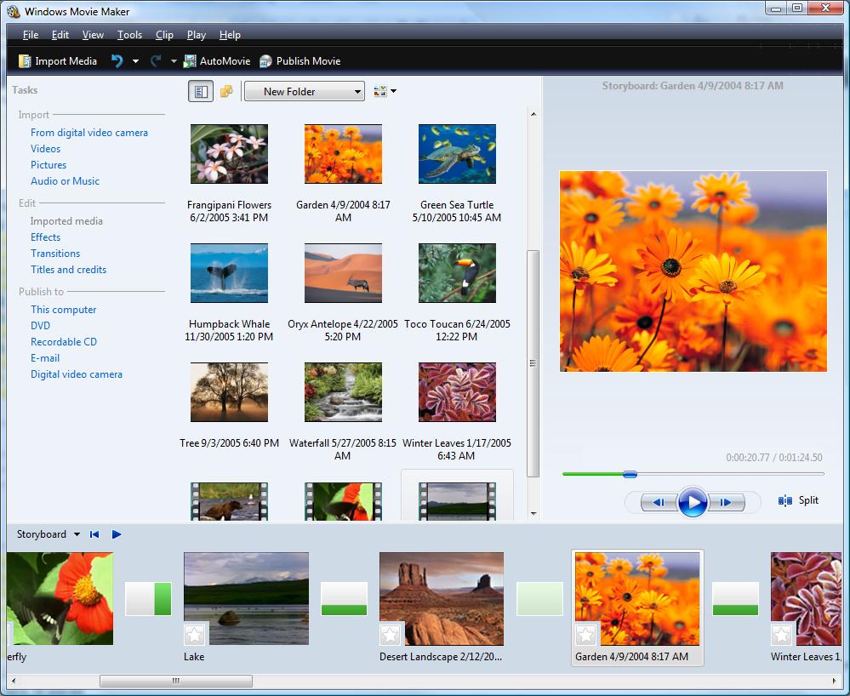Toggle the play storyboard button
Viewport: 850px width, 696px height.
click(117, 534)
